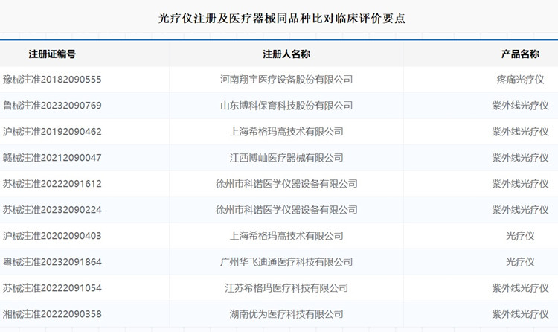Select registrant 湖南优为医疗科技有限公司
Viewport: 558px width, 332px height.
pos(286,314)
